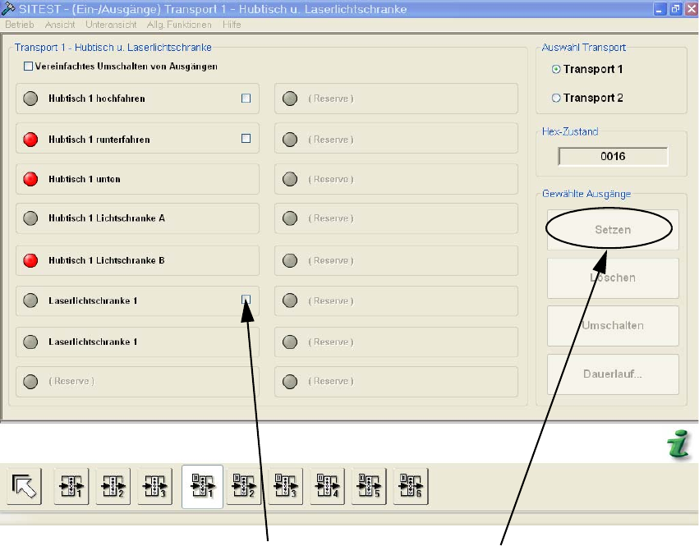Click the Gewählte Ausgänge group heading
Viewport: 699px width, 546px height.
pyautogui.click(x=586, y=194)
